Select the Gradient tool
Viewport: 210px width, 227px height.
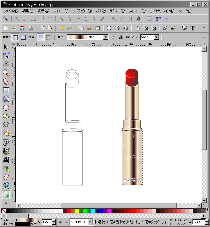pos(6,195)
